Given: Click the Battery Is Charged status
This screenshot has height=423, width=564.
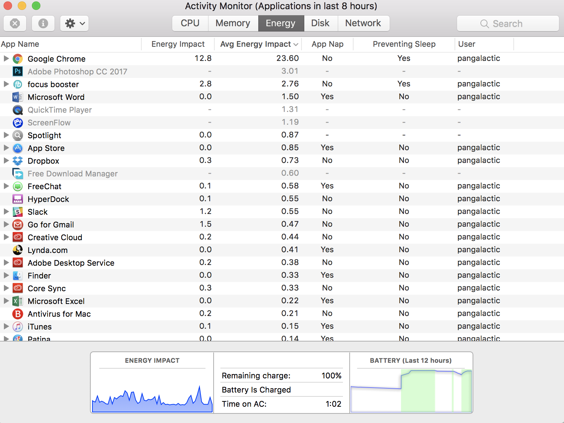Looking at the screenshot, I should pos(256,390).
